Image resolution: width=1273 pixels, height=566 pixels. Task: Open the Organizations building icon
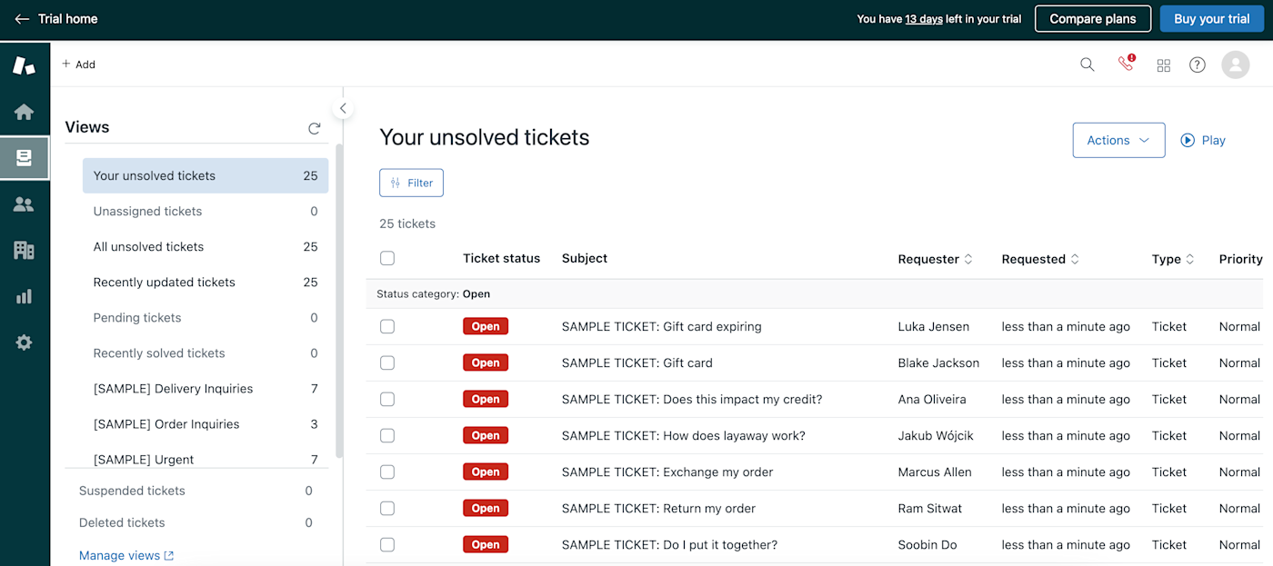click(25, 250)
